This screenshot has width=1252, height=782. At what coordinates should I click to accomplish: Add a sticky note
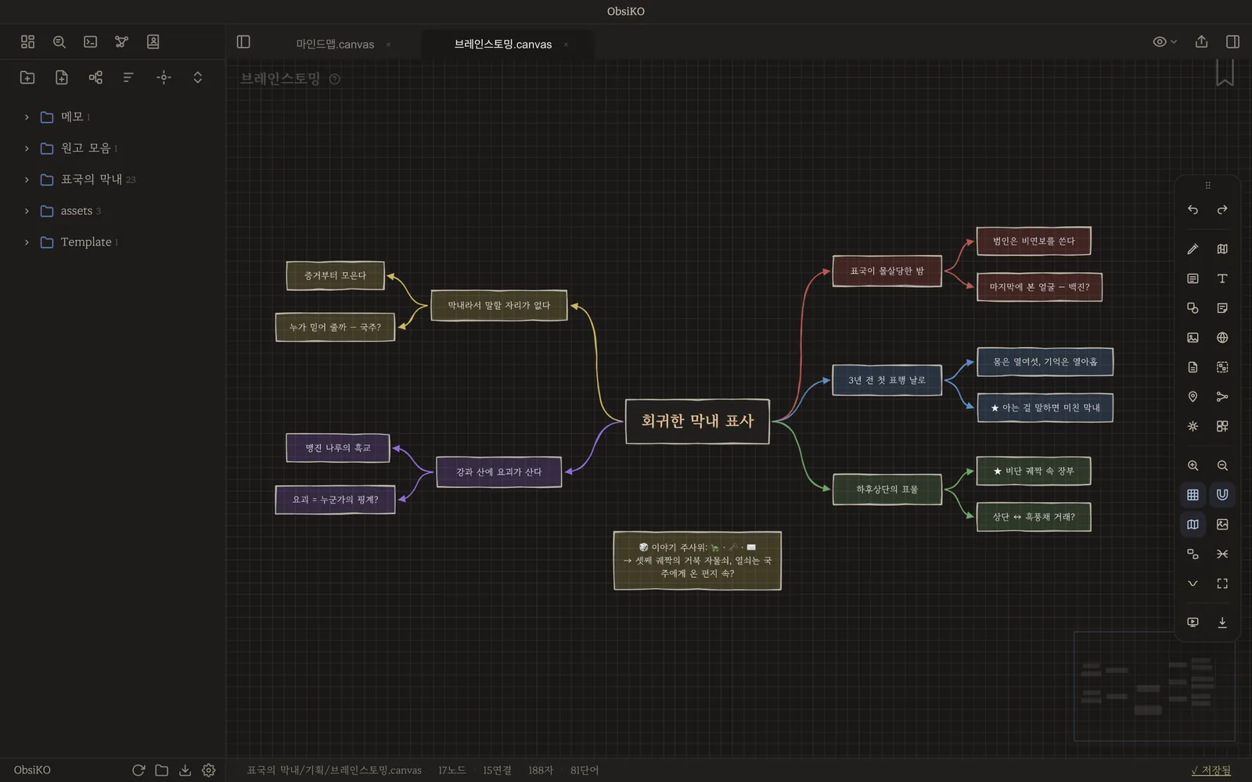pos(1222,308)
